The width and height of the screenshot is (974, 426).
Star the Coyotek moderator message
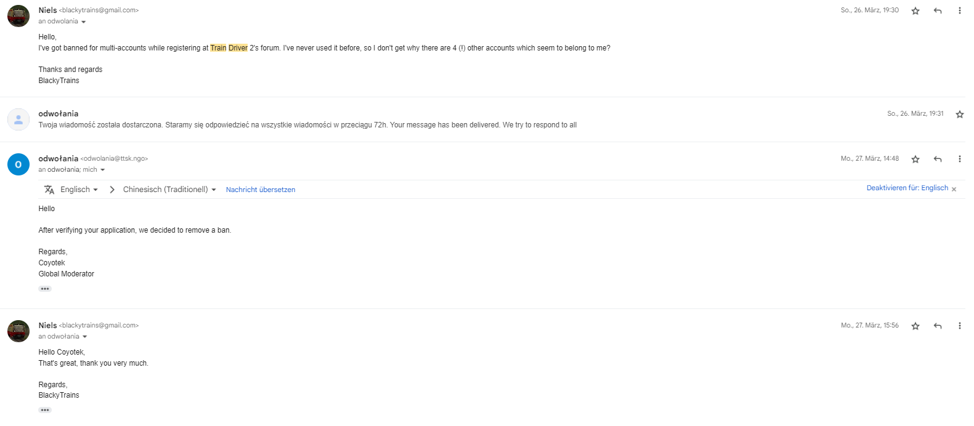click(x=915, y=159)
